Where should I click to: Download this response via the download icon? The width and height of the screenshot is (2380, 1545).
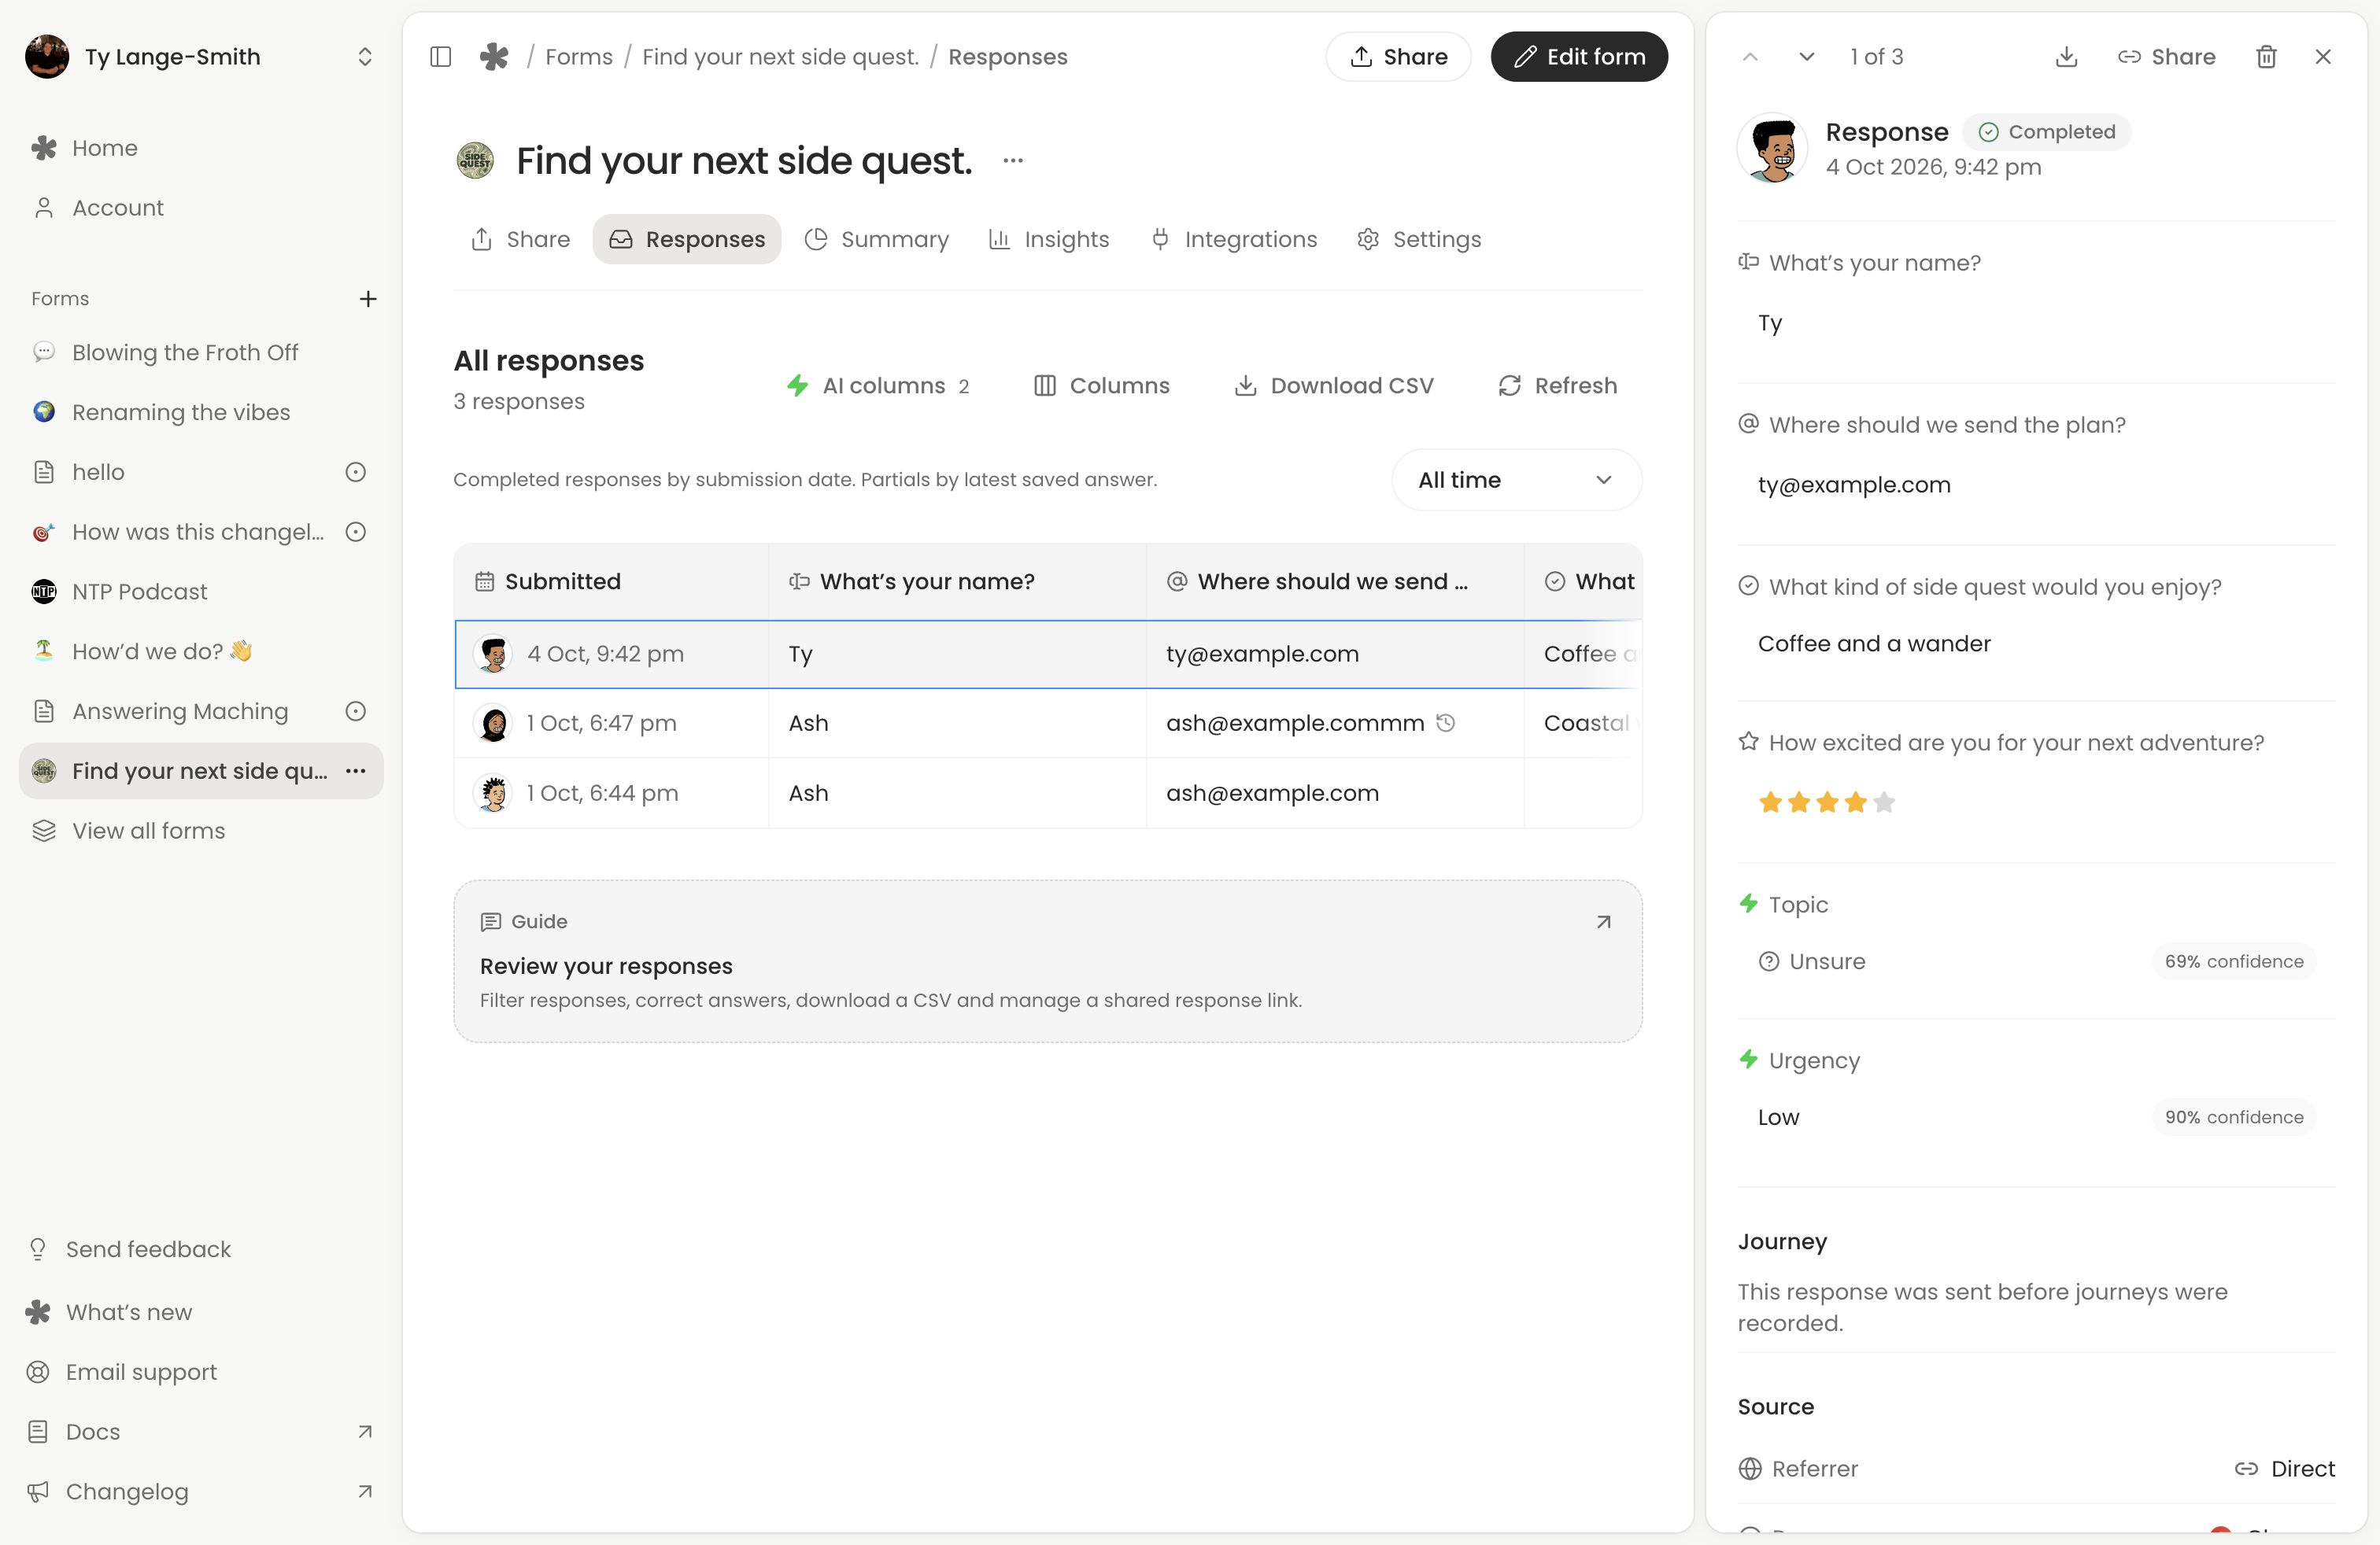(2066, 57)
